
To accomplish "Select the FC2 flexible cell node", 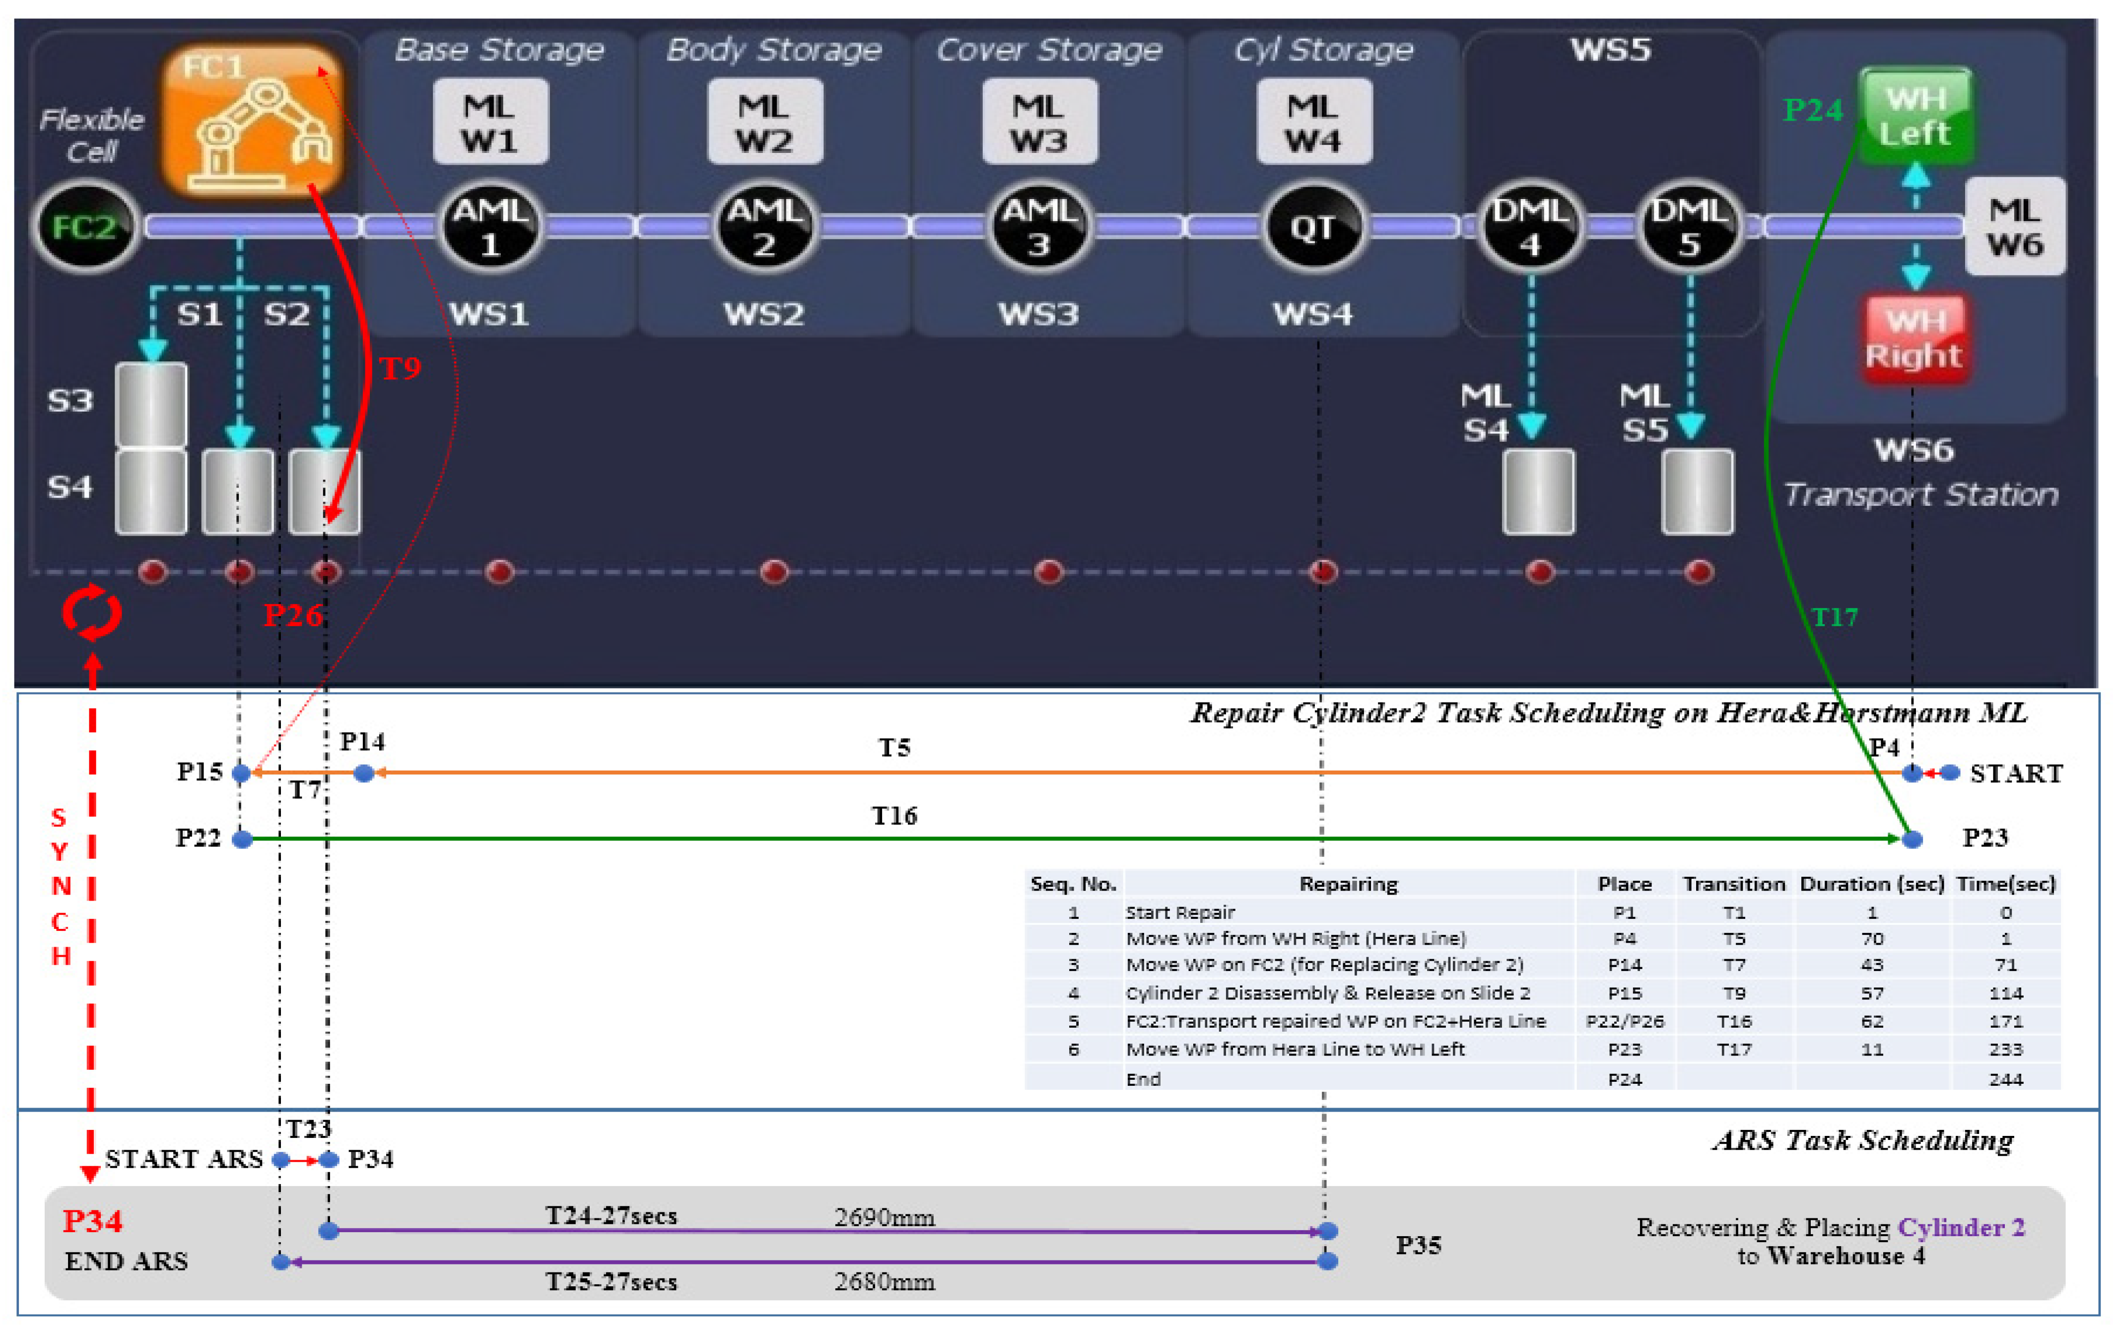I will coord(85,226).
